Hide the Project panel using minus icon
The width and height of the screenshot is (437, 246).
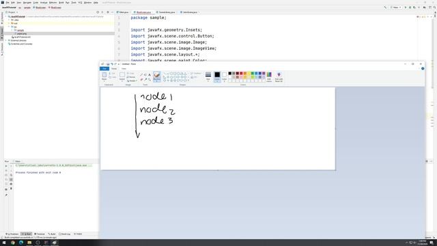112,12
